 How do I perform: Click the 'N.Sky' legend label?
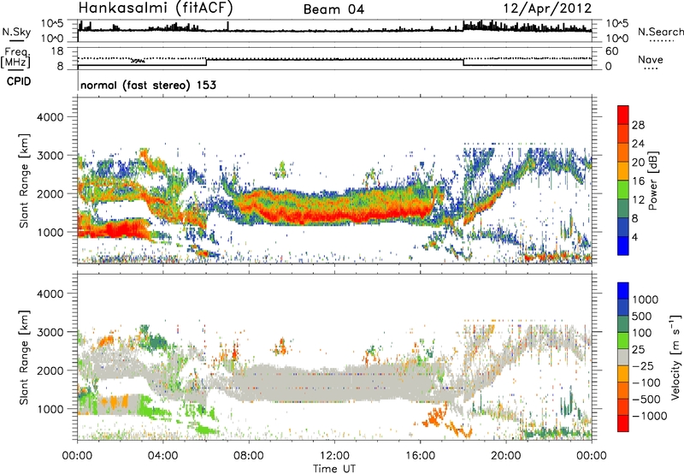click(16, 32)
